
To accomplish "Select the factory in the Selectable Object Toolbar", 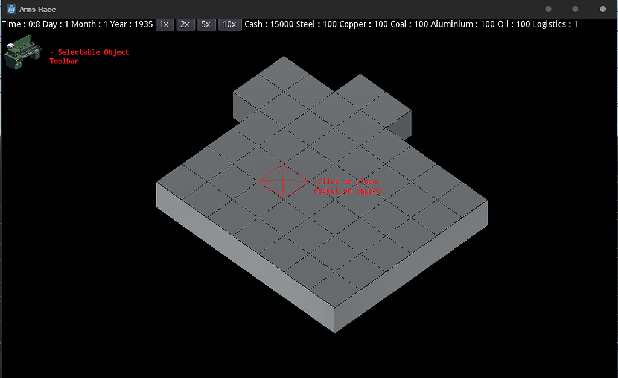I will pos(22,51).
